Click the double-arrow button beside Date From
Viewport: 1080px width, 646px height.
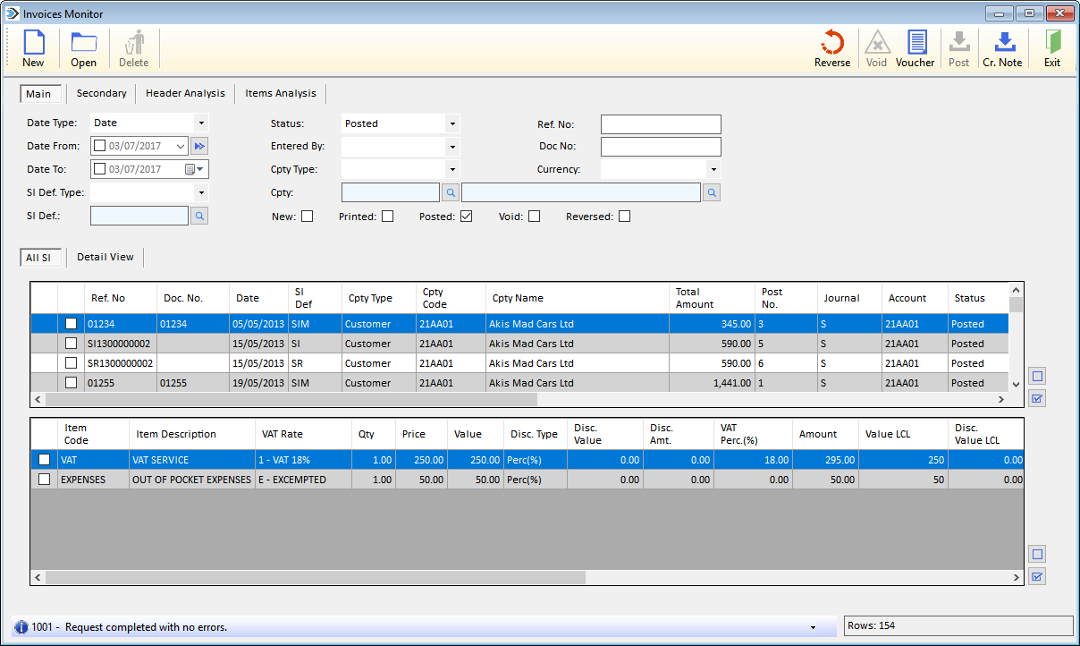(198, 145)
